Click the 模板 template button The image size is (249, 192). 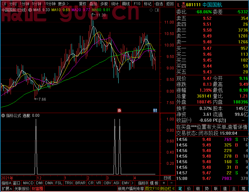(154, 183)
